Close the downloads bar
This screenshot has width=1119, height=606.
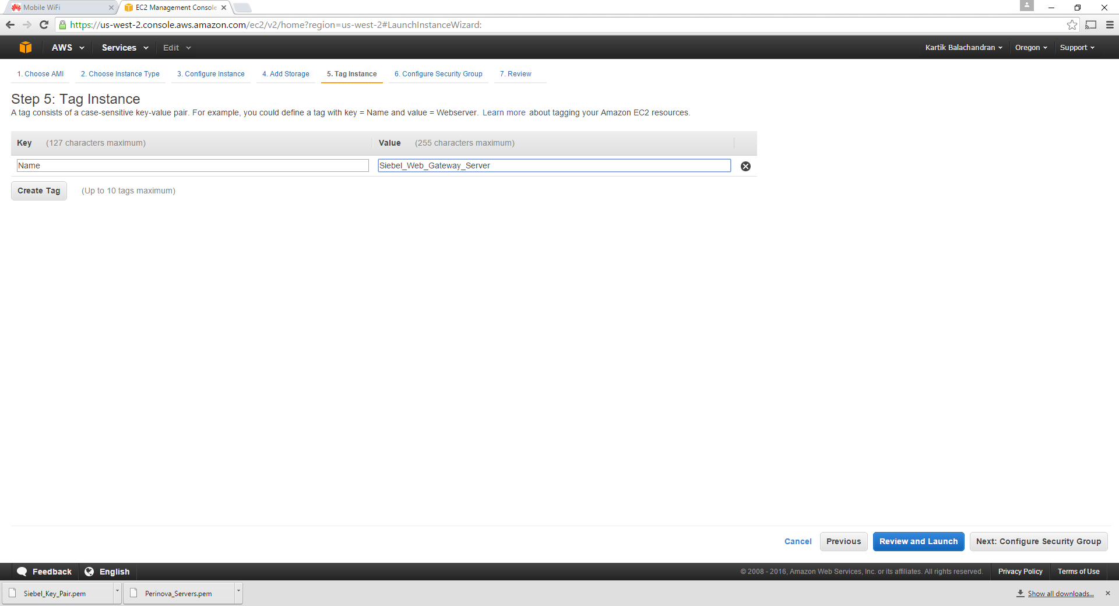pyautogui.click(x=1108, y=593)
